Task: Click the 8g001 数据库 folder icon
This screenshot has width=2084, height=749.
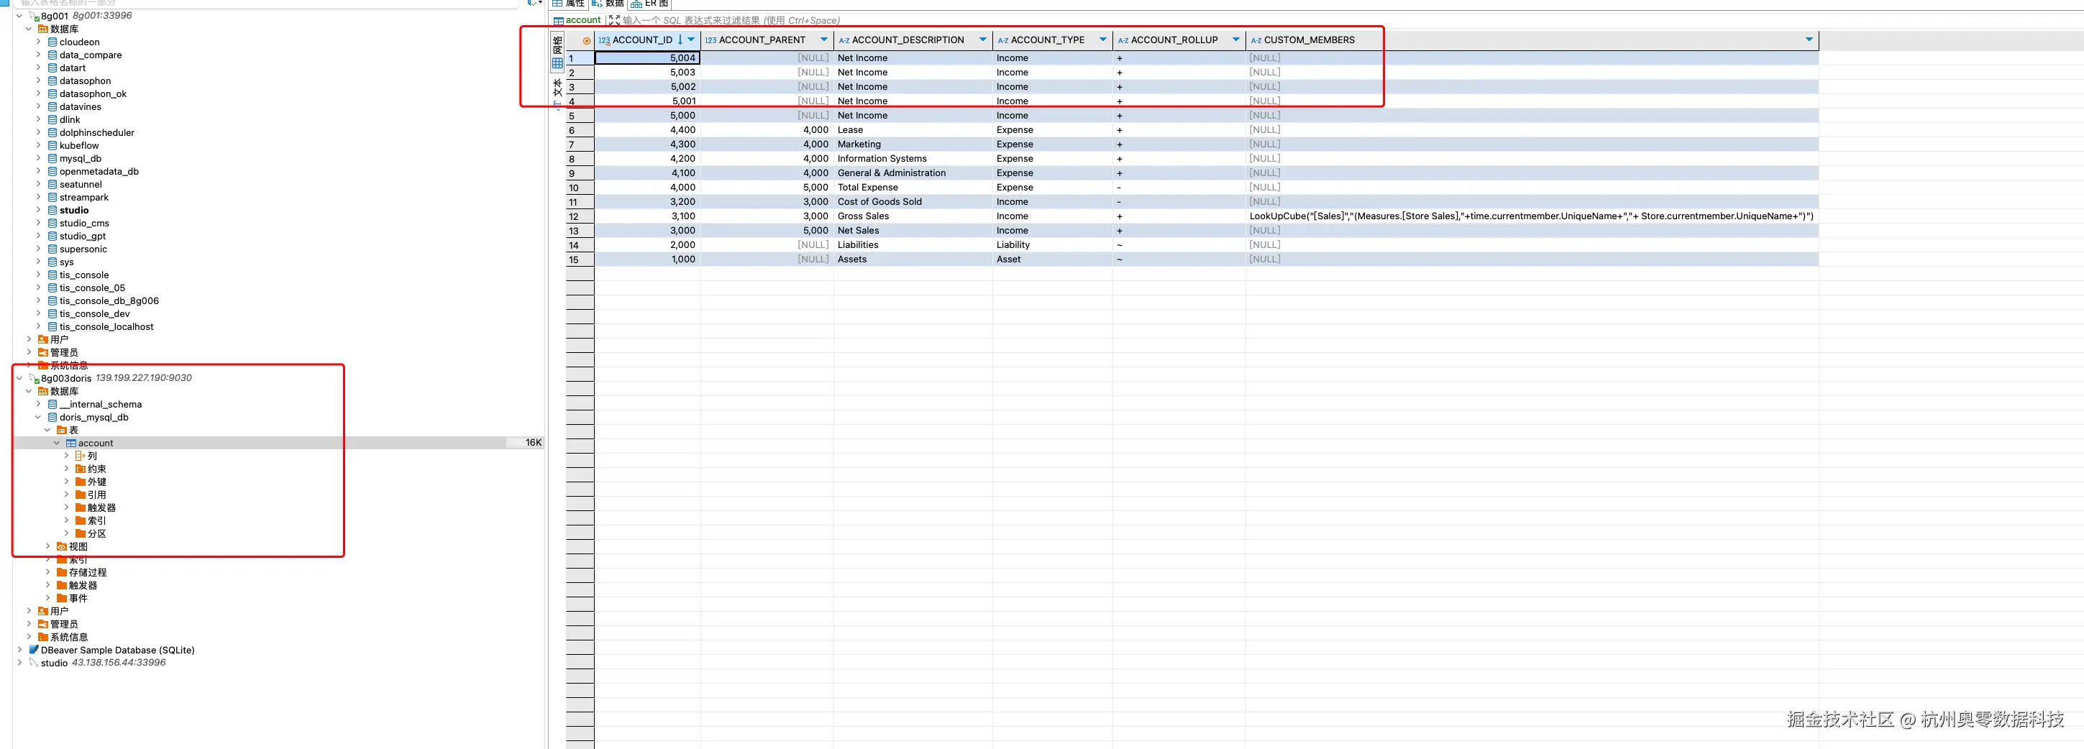Action: pos(43,29)
